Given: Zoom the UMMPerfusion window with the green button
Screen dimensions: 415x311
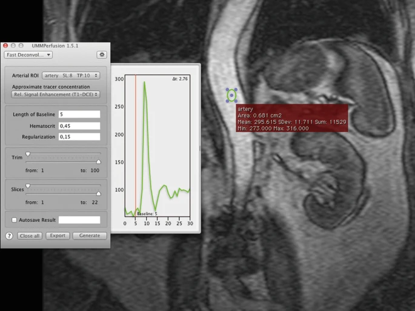Looking at the screenshot, I should (21, 46).
